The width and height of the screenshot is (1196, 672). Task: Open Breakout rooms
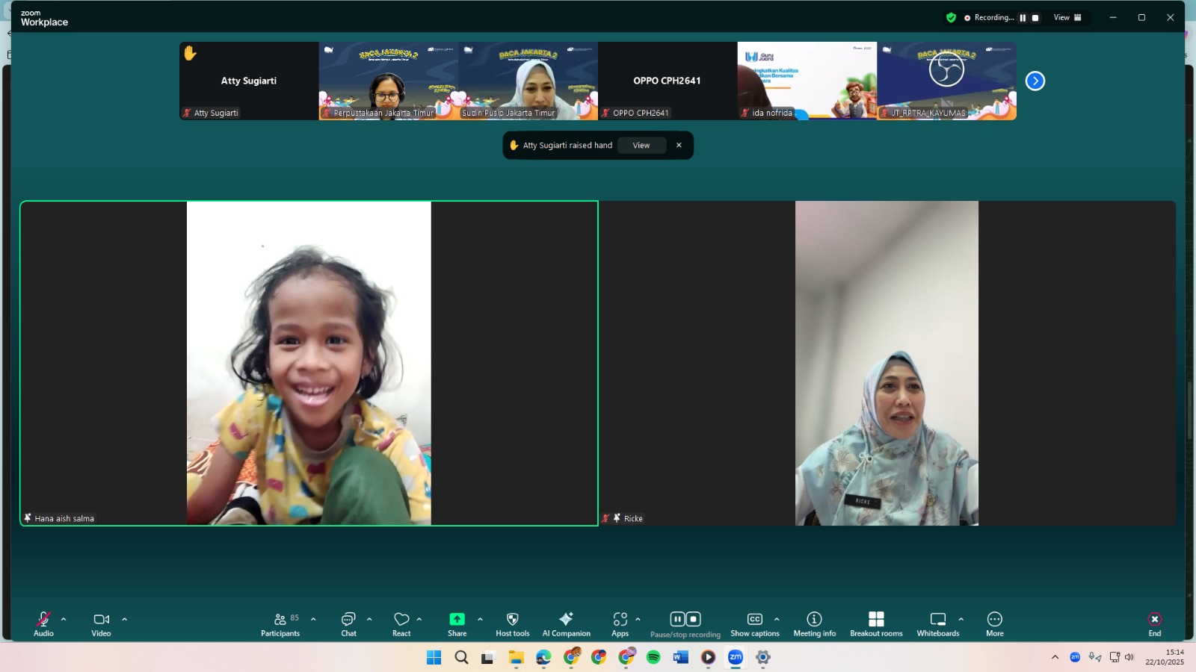point(876,623)
